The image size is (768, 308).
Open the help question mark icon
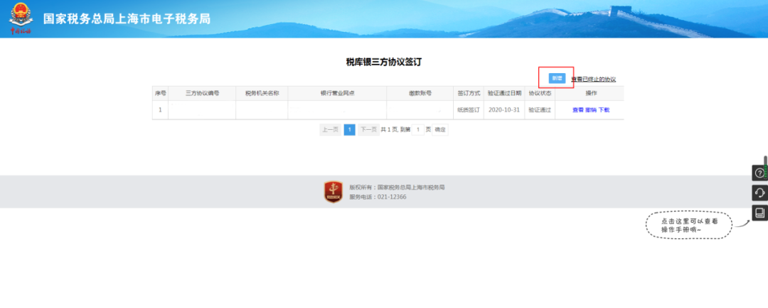[759, 172]
